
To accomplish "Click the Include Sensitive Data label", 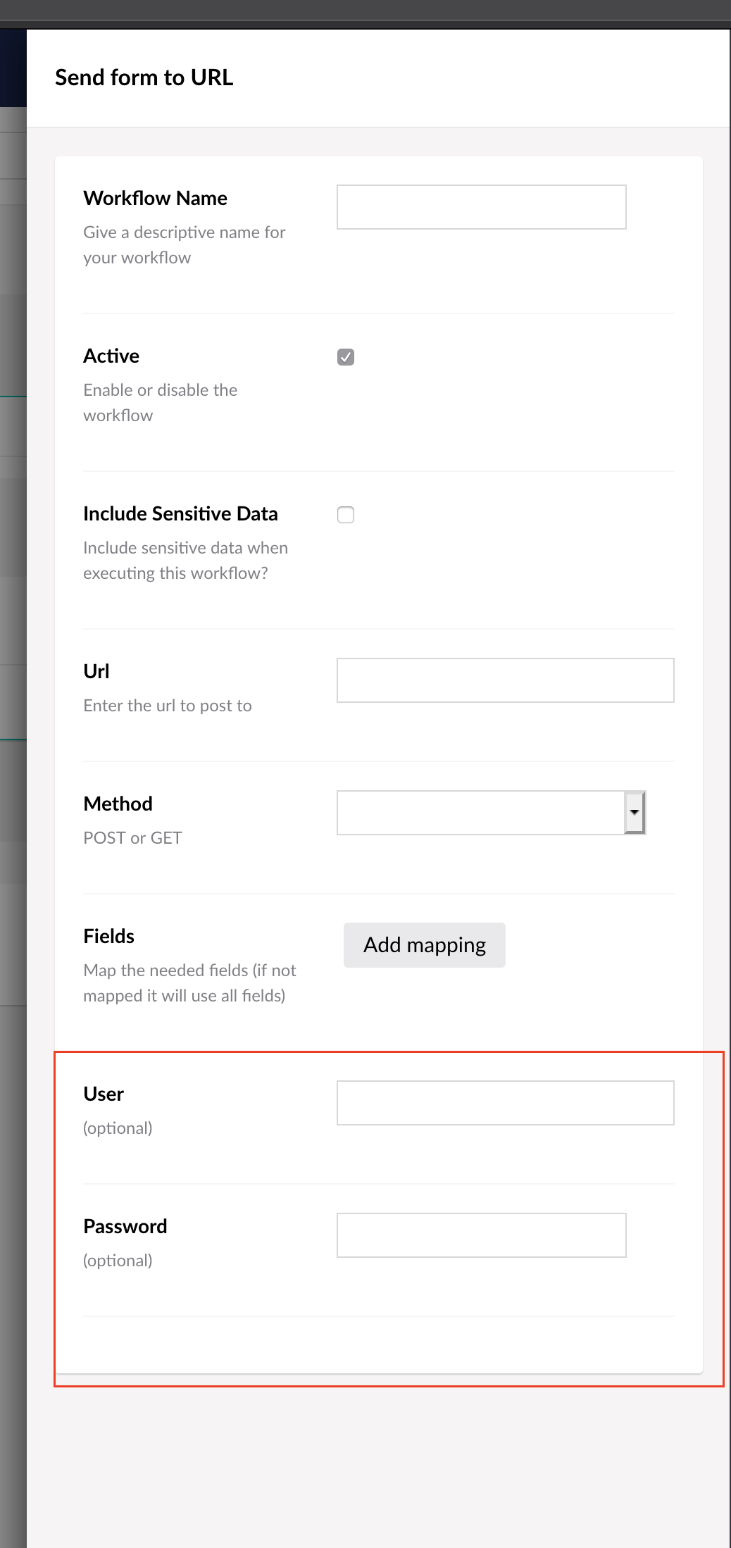I will 181,513.
